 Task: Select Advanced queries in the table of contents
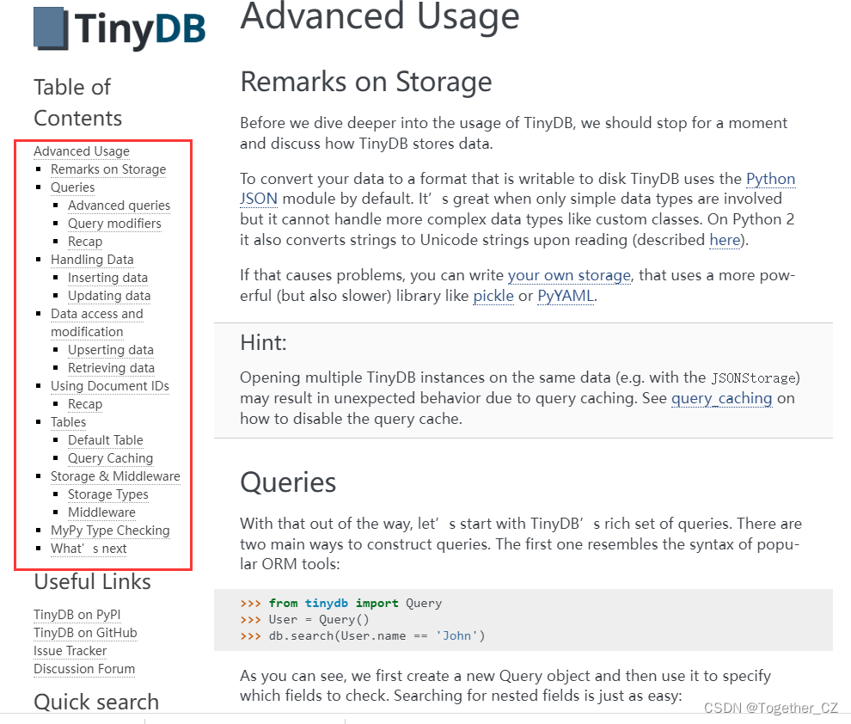click(x=119, y=206)
